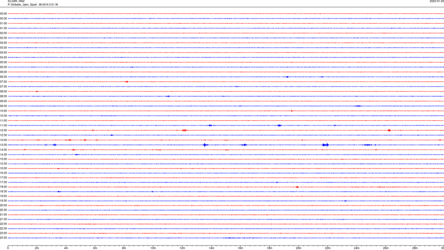Click the '14:00' trace time label
The image size is (444, 250).
[x=3, y=150]
